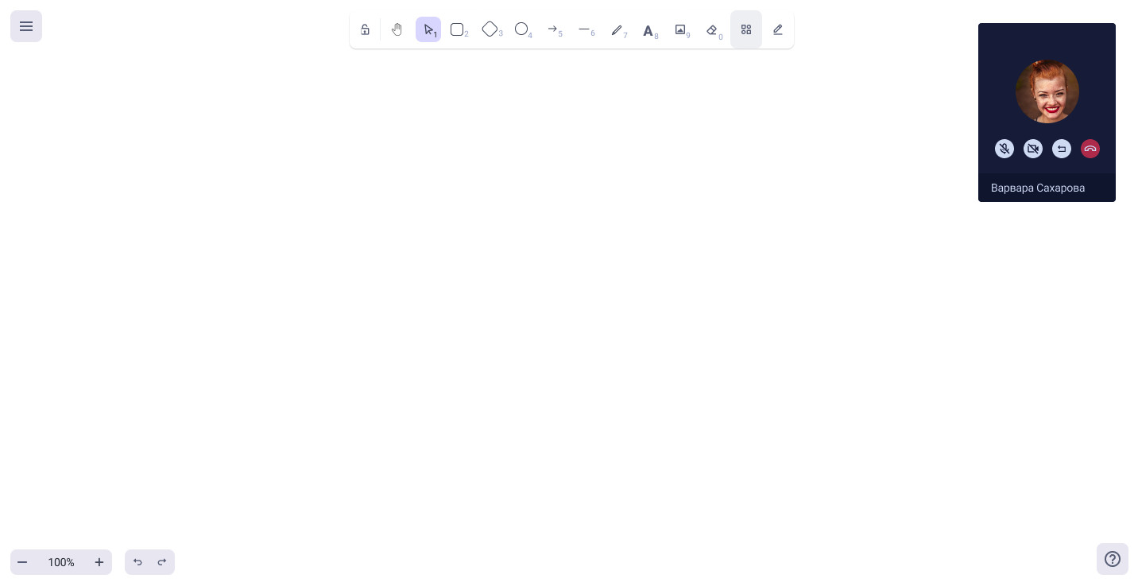The image size is (1138, 586).
Task: Open the hamburger main menu
Action: tap(26, 26)
